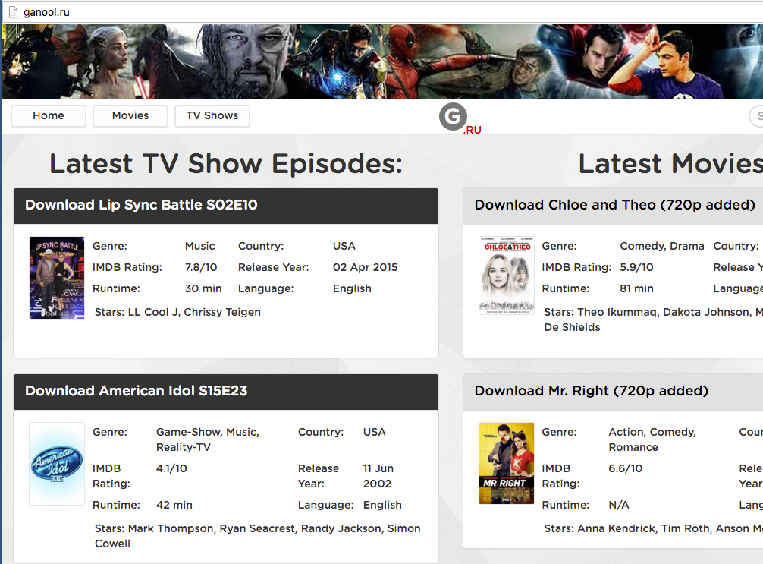Select the 'Latest Movies' heading
Image resolution: width=763 pixels, height=564 pixels.
[x=670, y=164]
